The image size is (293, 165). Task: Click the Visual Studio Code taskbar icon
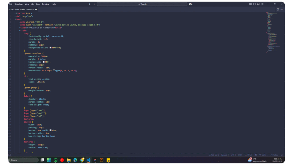(89, 160)
